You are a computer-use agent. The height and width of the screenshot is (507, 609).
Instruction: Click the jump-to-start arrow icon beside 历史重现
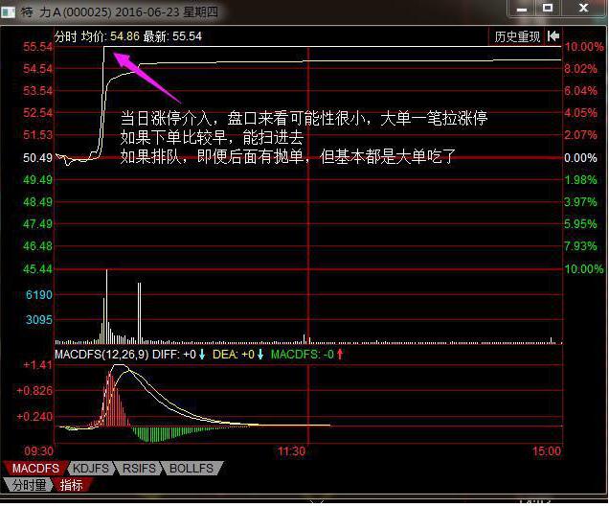(553, 36)
